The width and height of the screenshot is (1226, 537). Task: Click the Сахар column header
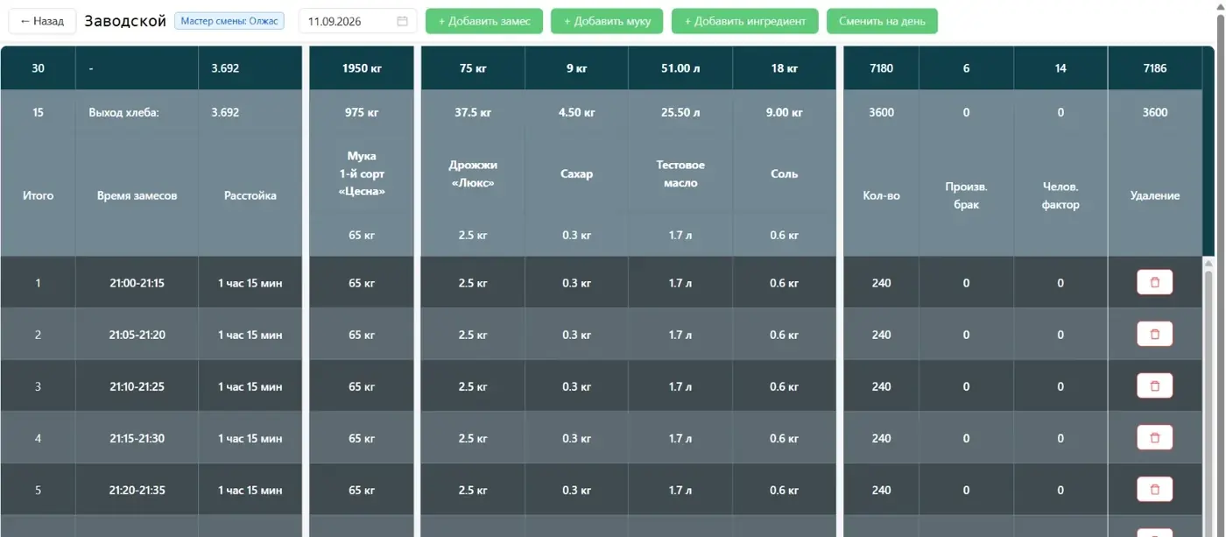pyautogui.click(x=576, y=173)
